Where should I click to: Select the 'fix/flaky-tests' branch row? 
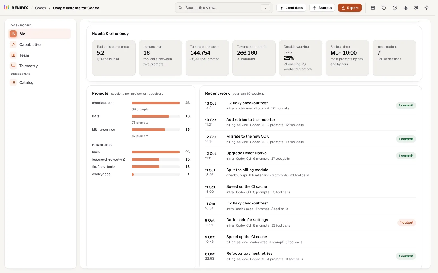141,167
